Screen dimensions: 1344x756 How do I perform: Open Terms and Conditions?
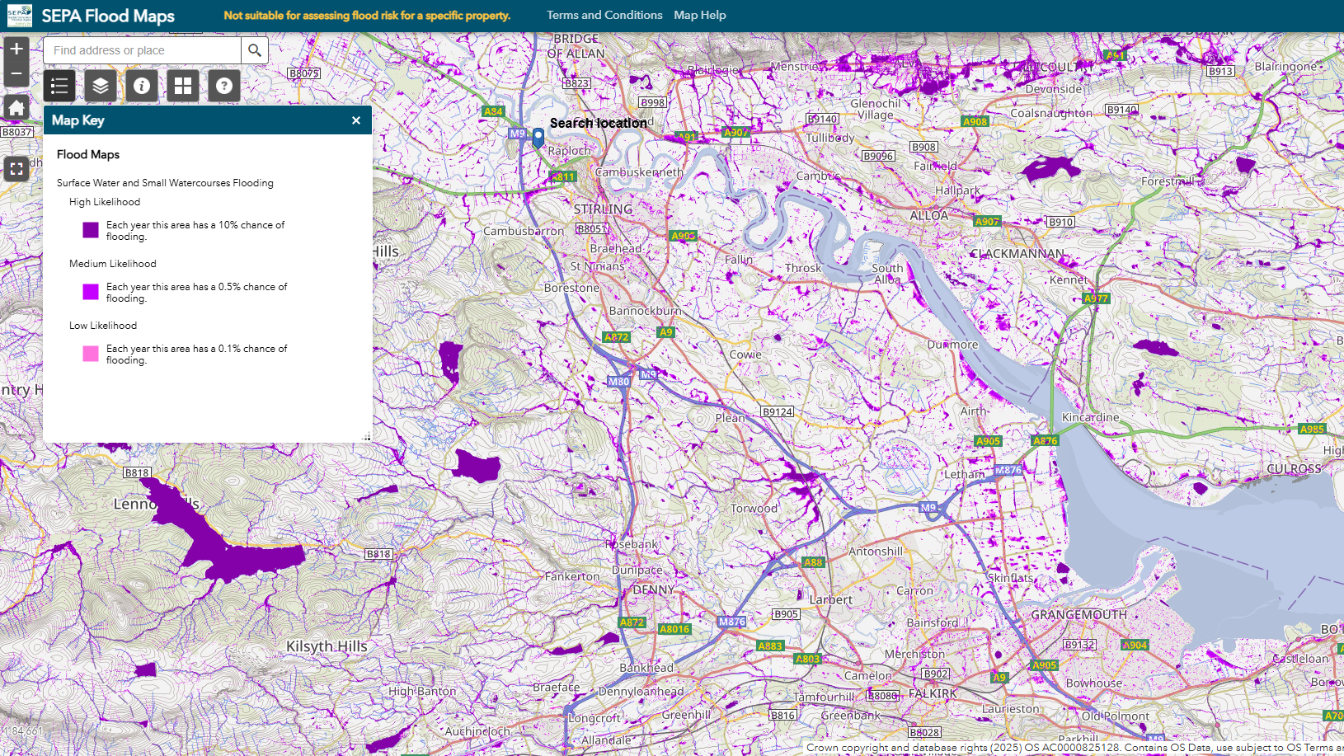604,14
